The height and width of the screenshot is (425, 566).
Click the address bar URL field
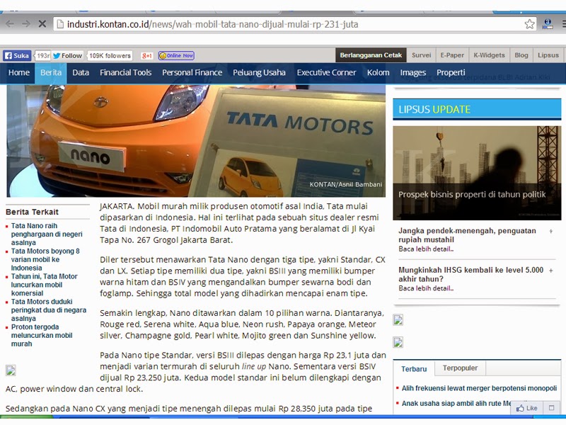(x=294, y=24)
